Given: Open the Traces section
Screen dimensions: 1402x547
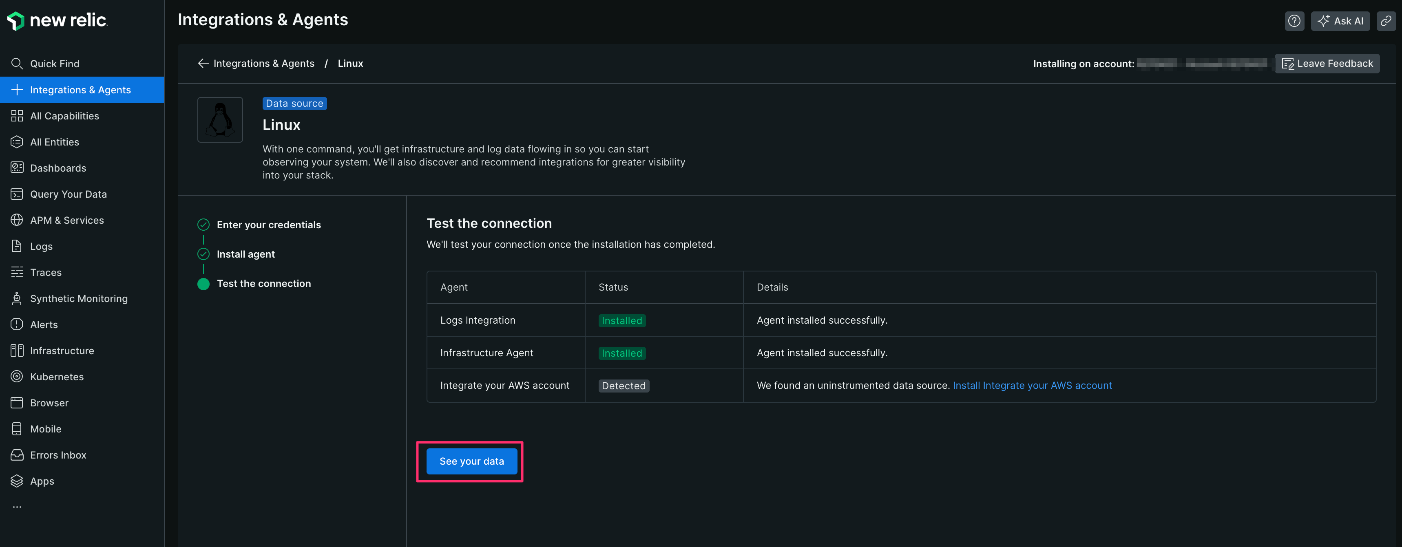Looking at the screenshot, I should [45, 272].
